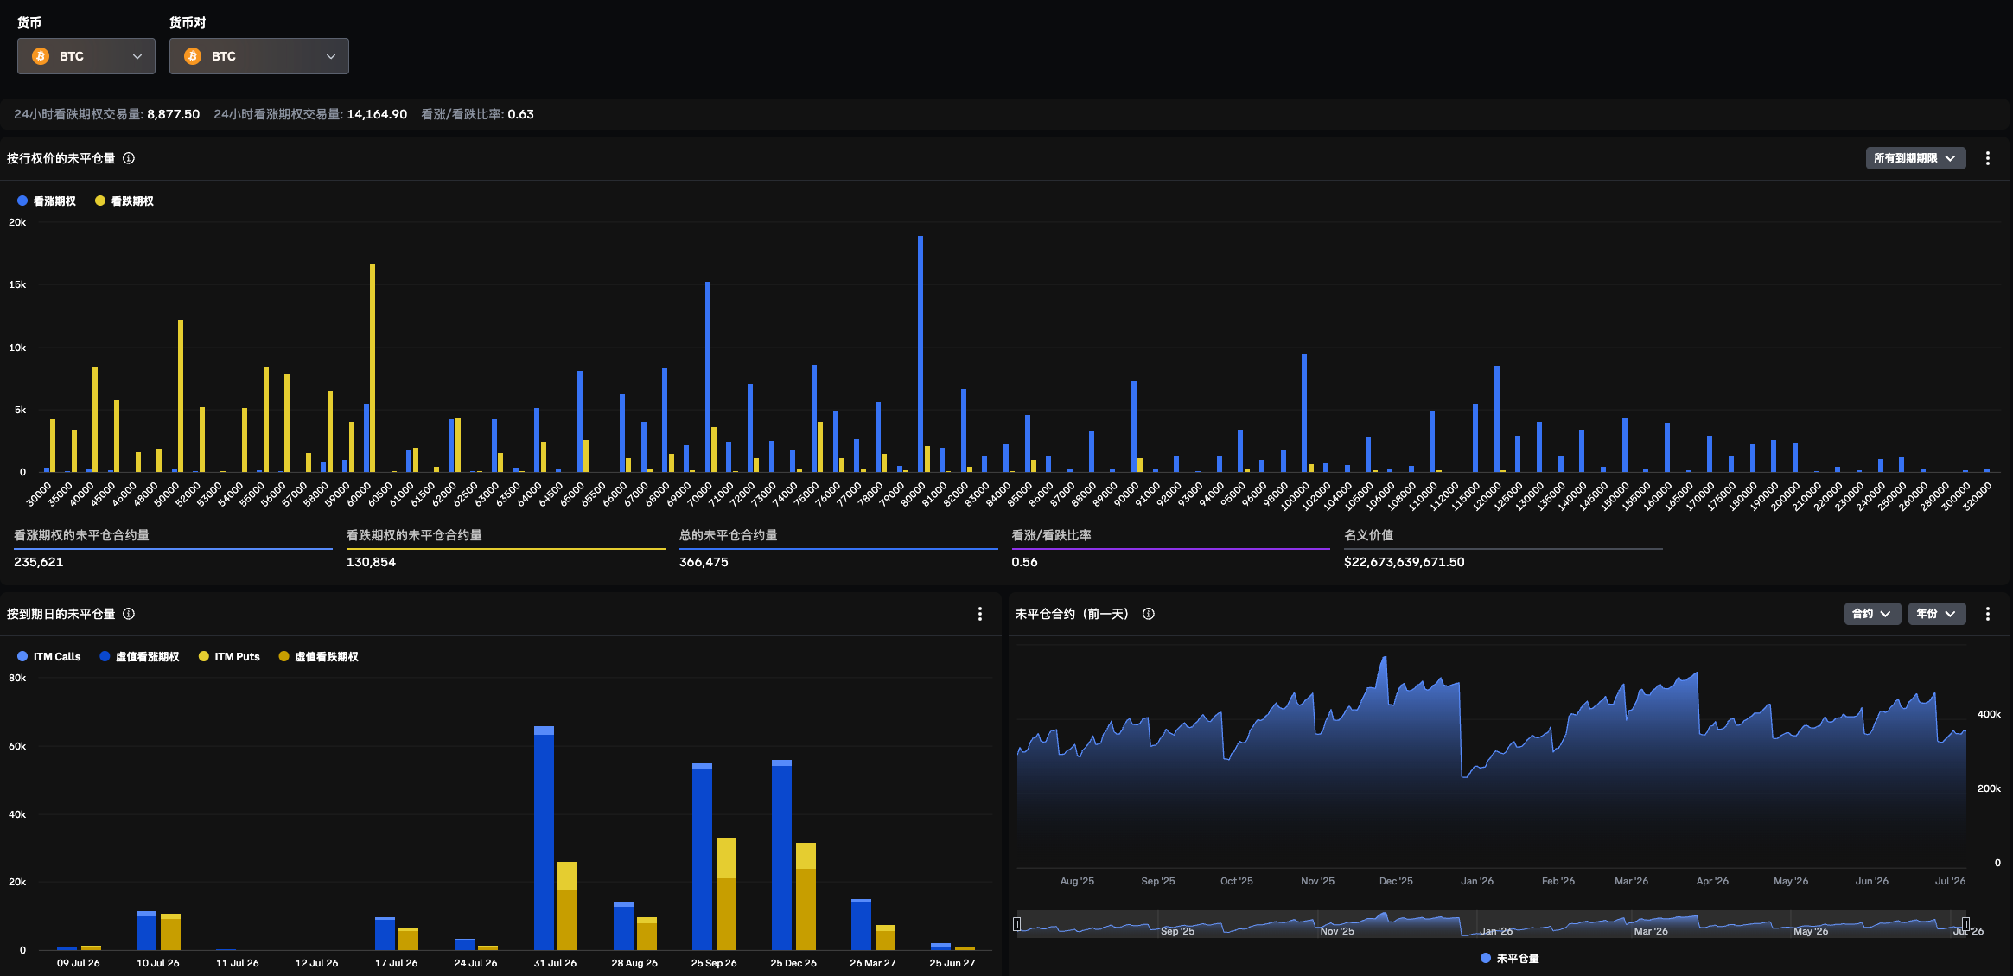Open three-dot menu of expiry date chart
The image size is (2013, 976).
(980, 614)
